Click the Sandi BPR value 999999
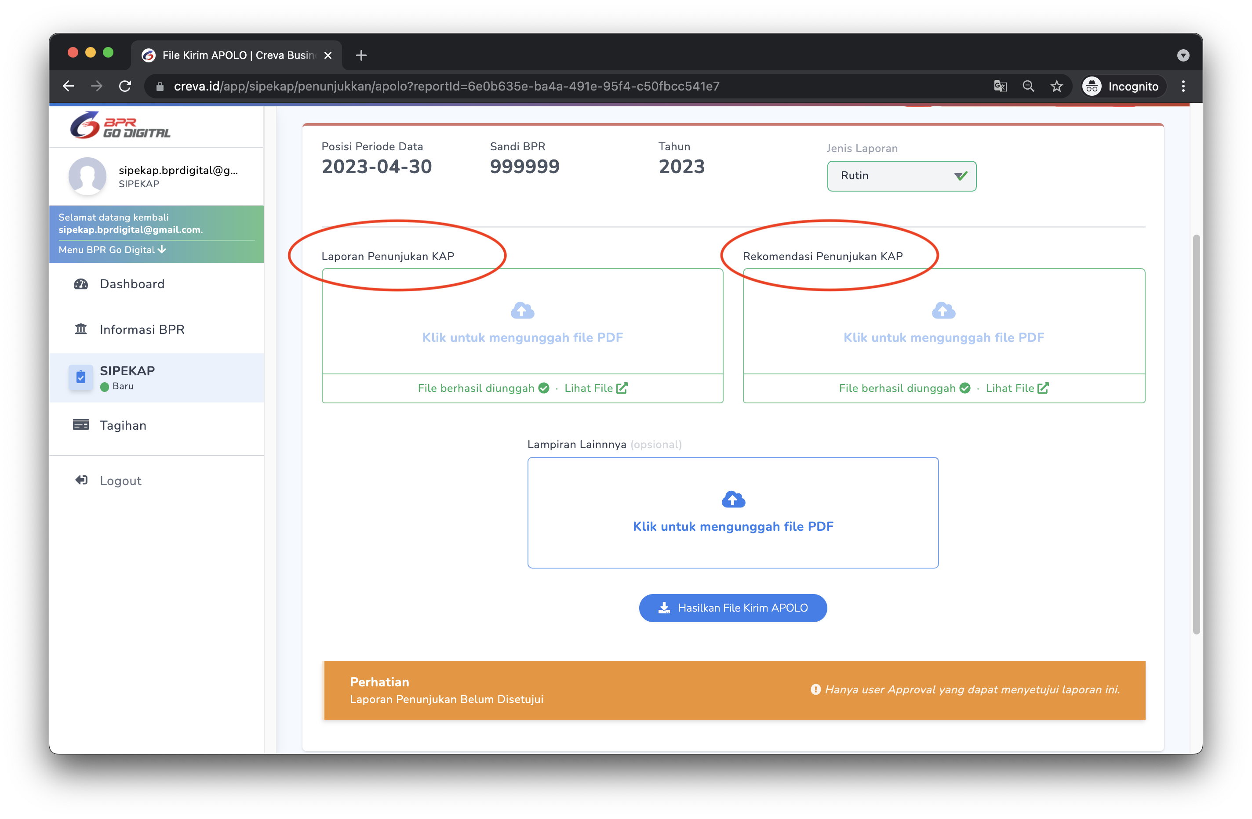 (524, 167)
